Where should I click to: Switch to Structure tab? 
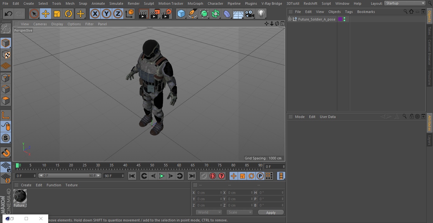pyautogui.click(x=430, y=77)
